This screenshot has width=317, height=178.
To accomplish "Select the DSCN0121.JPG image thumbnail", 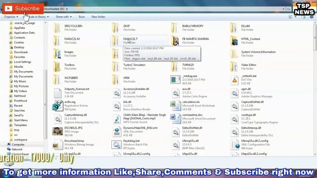I will [x=57, y=132].
